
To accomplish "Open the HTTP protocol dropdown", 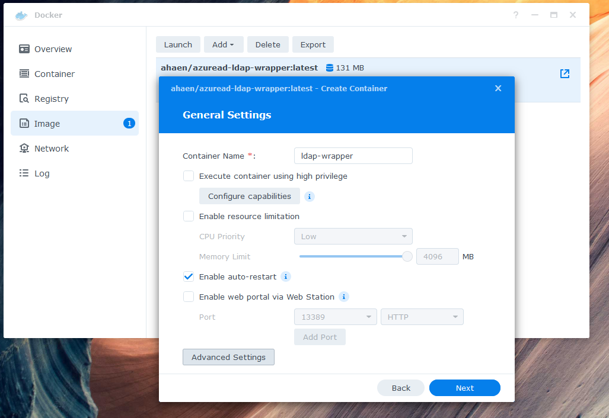I will 422,317.
